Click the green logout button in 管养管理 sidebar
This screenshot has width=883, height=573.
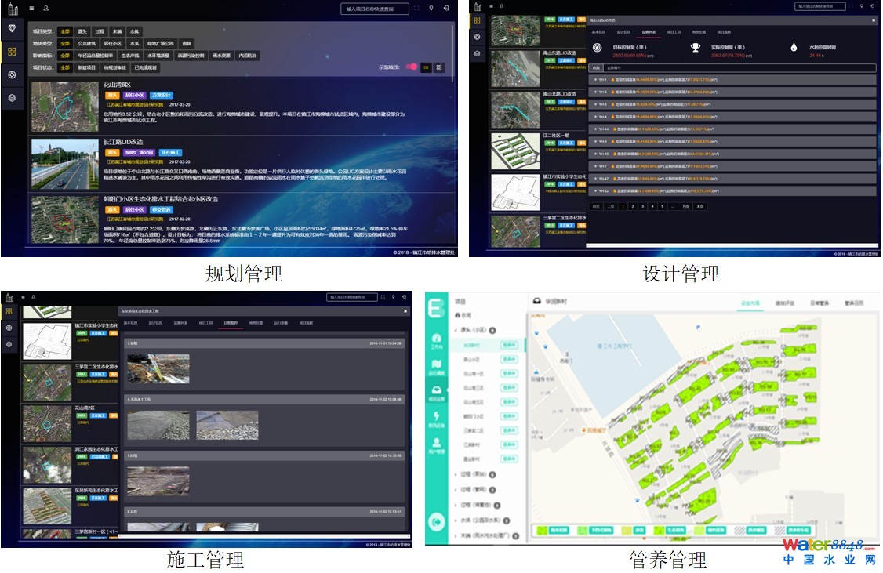click(x=437, y=520)
